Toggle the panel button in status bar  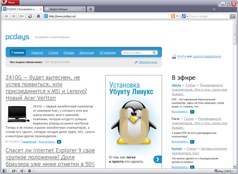pyautogui.click(x=5, y=171)
